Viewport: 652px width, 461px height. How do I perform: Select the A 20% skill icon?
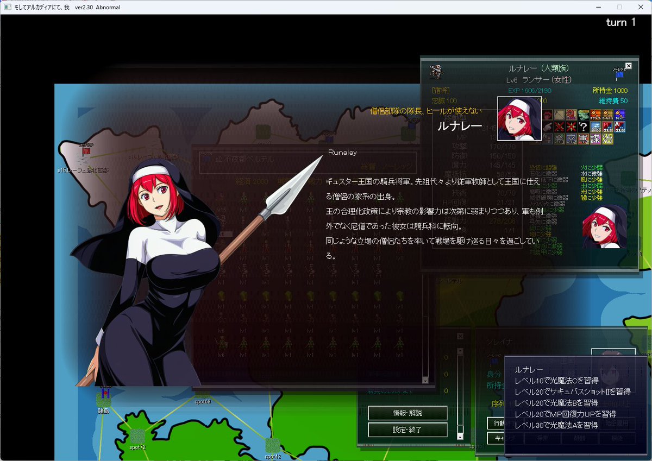(619, 127)
